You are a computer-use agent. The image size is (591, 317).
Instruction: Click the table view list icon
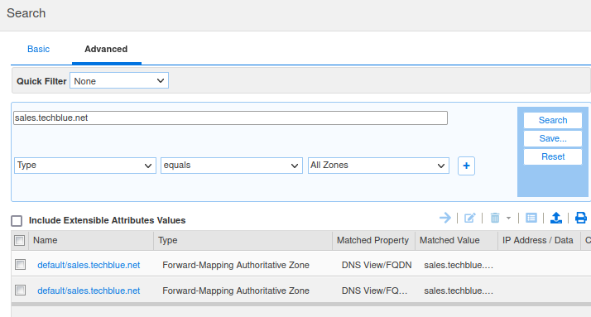(x=531, y=218)
